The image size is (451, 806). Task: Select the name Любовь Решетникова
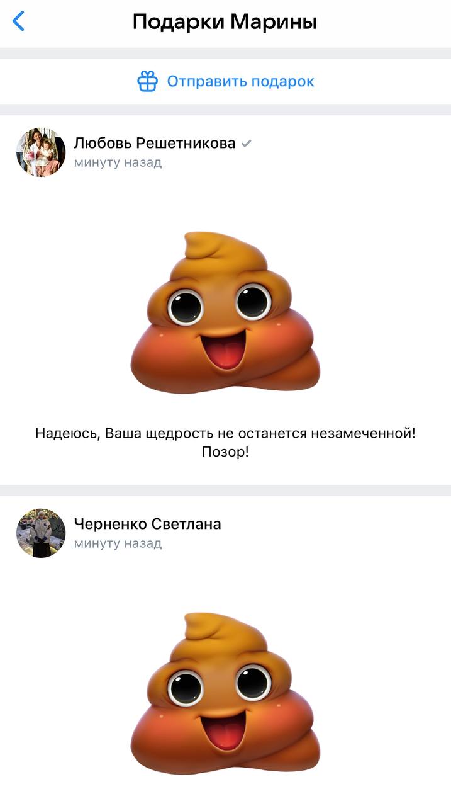[x=155, y=143]
